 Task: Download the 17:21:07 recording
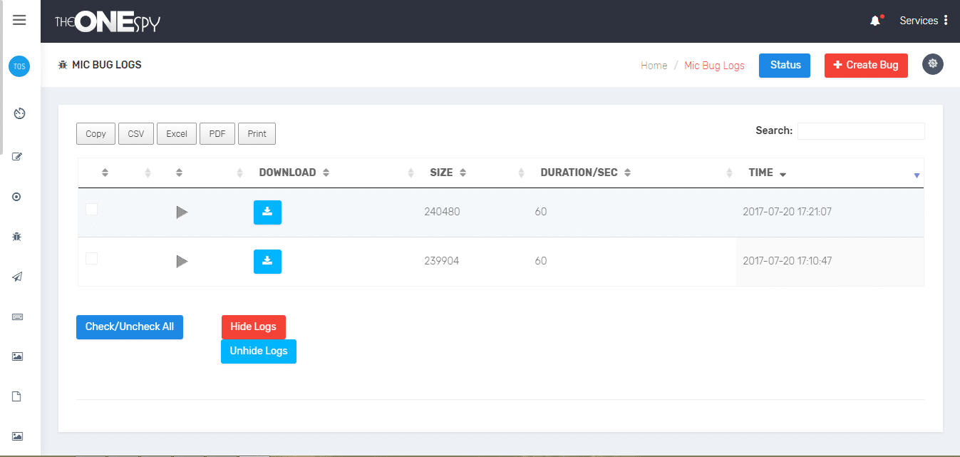click(267, 212)
